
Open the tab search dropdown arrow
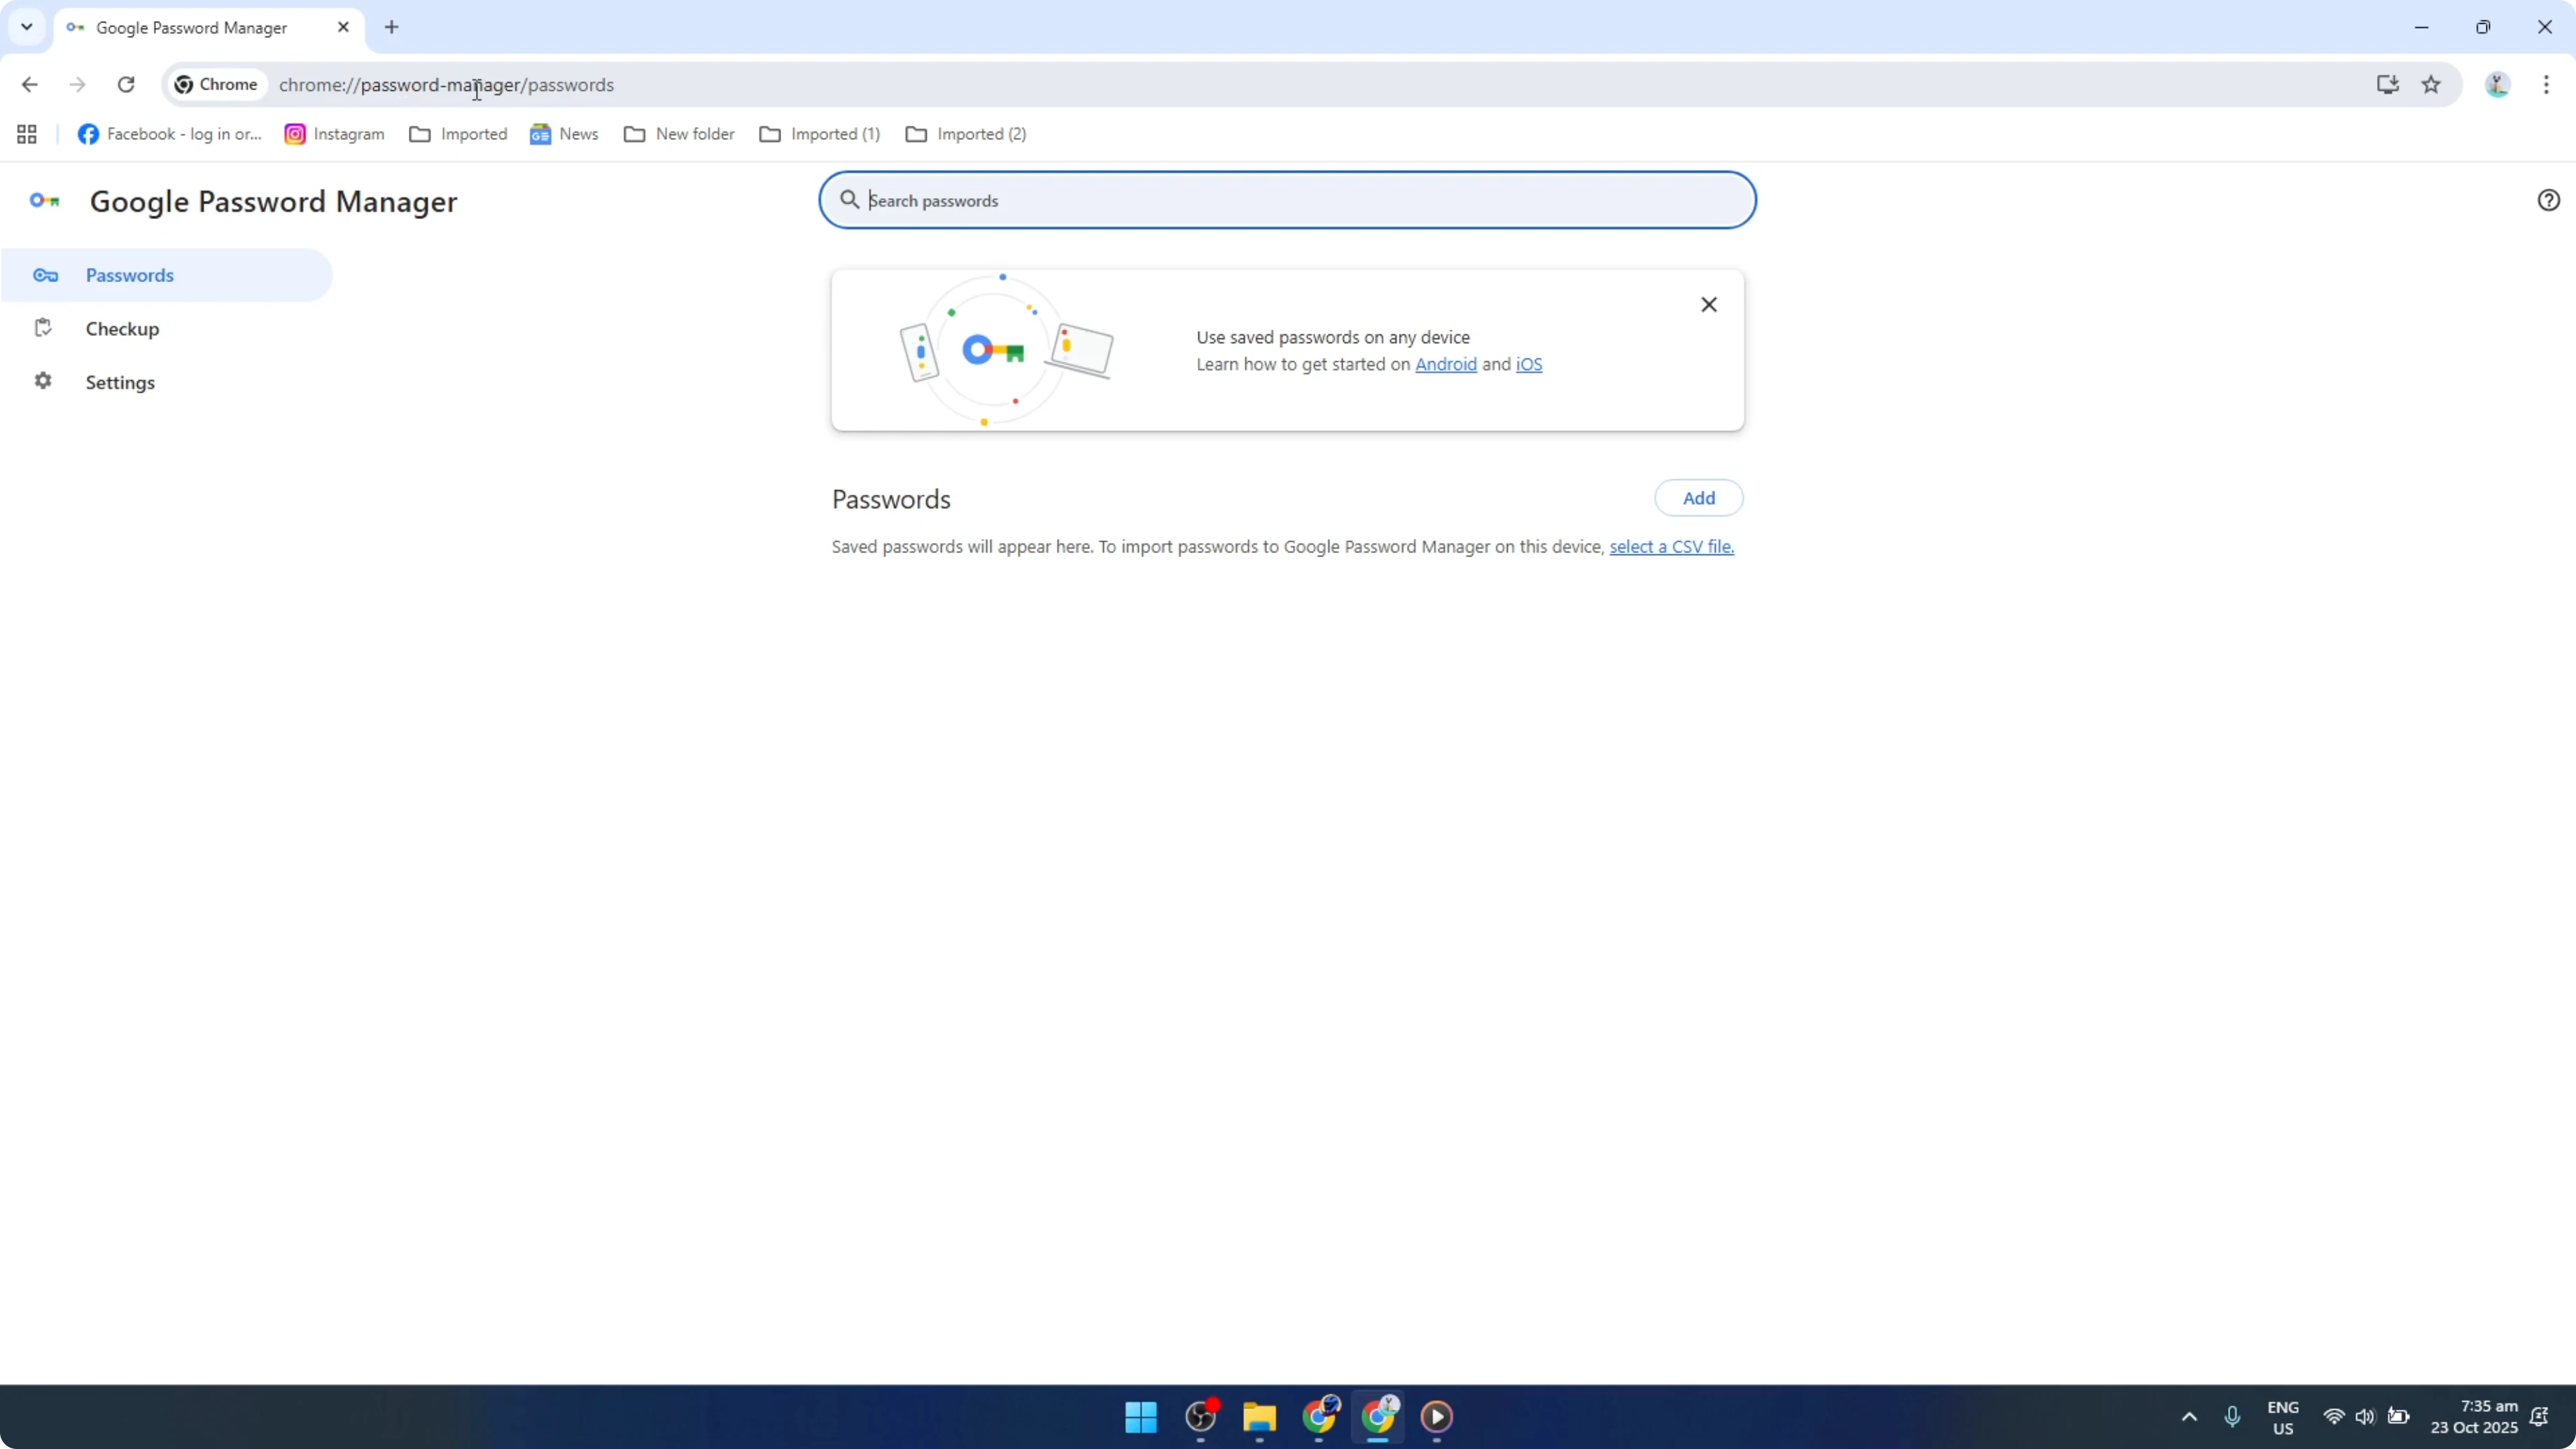(27, 27)
